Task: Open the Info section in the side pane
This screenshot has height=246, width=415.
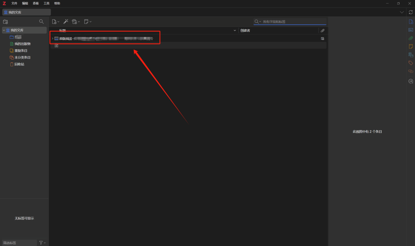Action: pyautogui.click(x=411, y=22)
